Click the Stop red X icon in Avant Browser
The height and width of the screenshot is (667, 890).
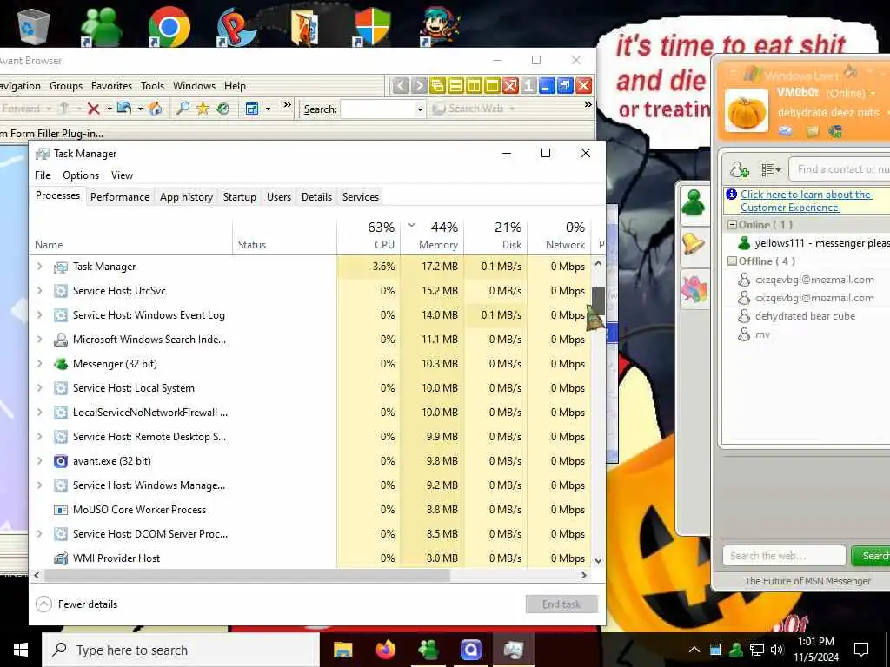click(x=94, y=109)
